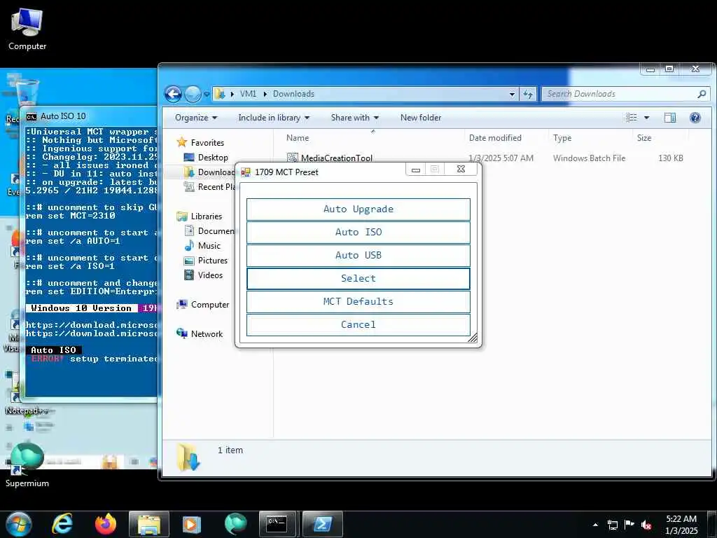Viewport: 717px width, 538px height.
Task: Change your view icon in Explorer
Action: (632, 118)
